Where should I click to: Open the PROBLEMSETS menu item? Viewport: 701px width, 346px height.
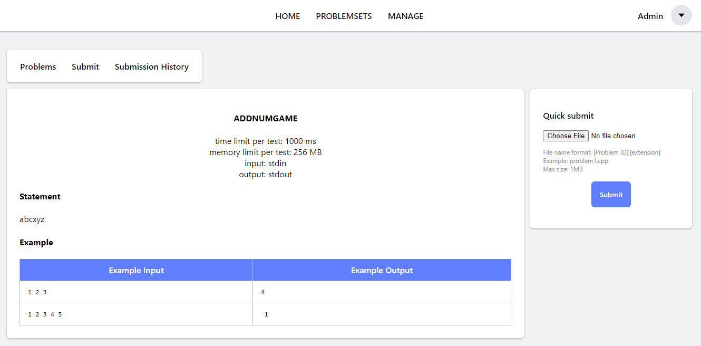[344, 16]
